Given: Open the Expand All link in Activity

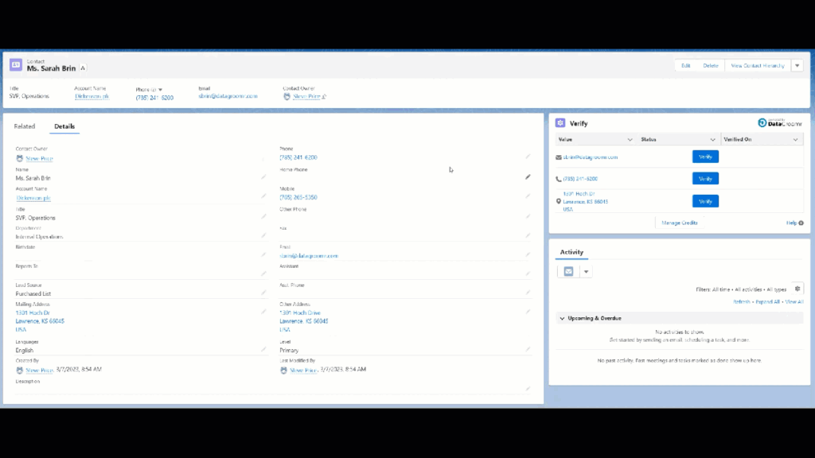Looking at the screenshot, I should pyautogui.click(x=767, y=302).
